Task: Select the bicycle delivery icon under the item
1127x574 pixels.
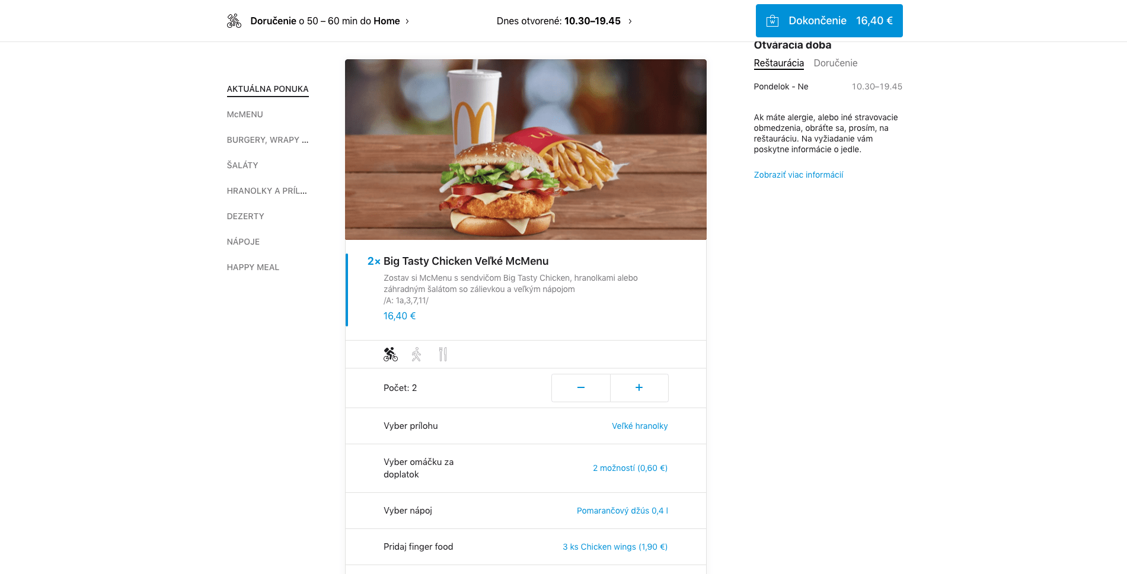Action: (x=391, y=354)
